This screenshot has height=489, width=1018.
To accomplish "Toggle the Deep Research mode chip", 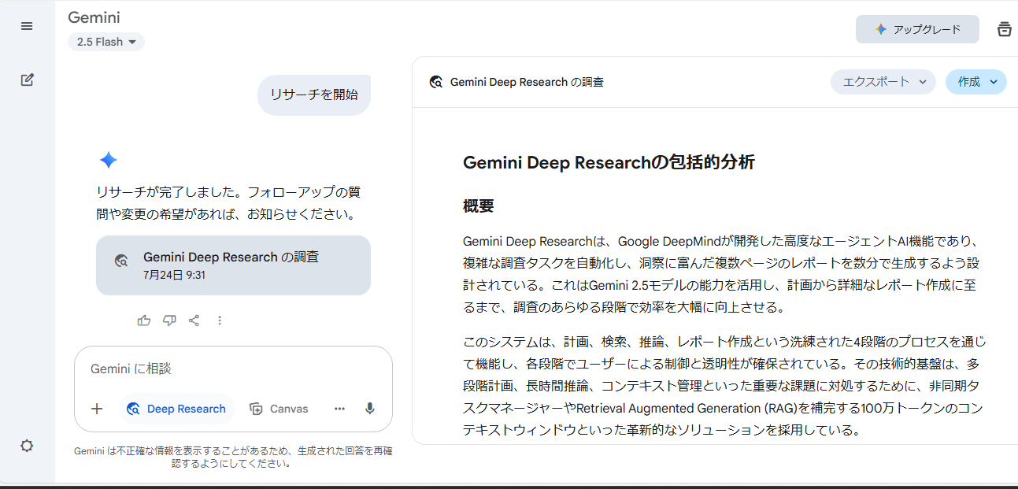I will (x=177, y=409).
